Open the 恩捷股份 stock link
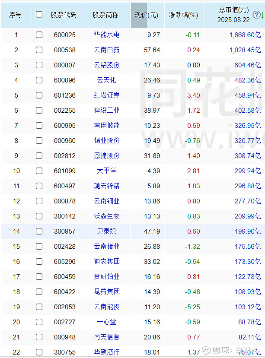Image resolution: width=265 pixels, height=358 pixels. [x=107, y=156]
